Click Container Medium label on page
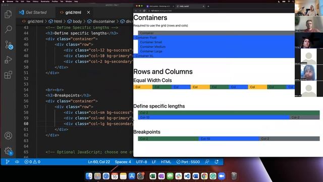The width and height of the screenshot is (323, 182). tap(152, 47)
